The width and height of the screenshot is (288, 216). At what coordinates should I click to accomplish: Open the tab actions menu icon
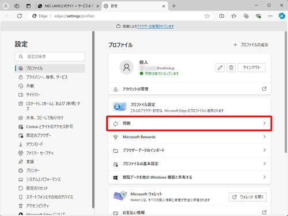click(x=28, y=6)
